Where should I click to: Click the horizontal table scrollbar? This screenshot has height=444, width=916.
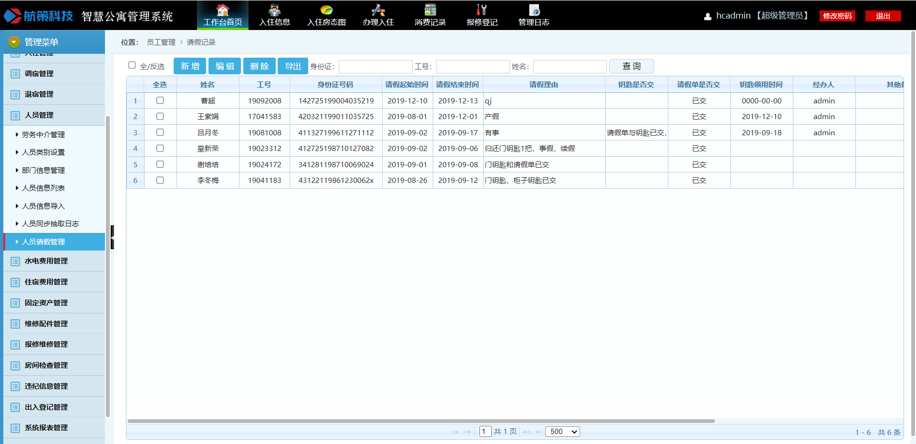point(421,421)
